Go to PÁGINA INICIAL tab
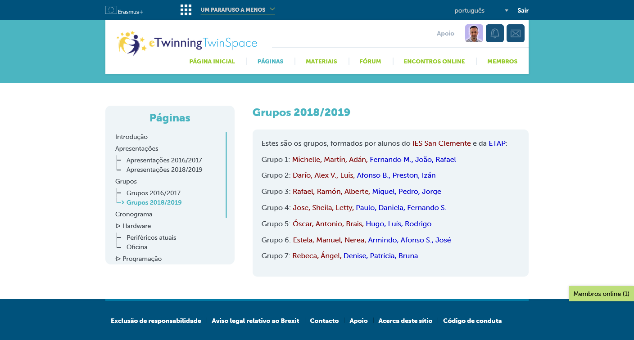This screenshot has height=340, width=634. pyautogui.click(x=212, y=61)
